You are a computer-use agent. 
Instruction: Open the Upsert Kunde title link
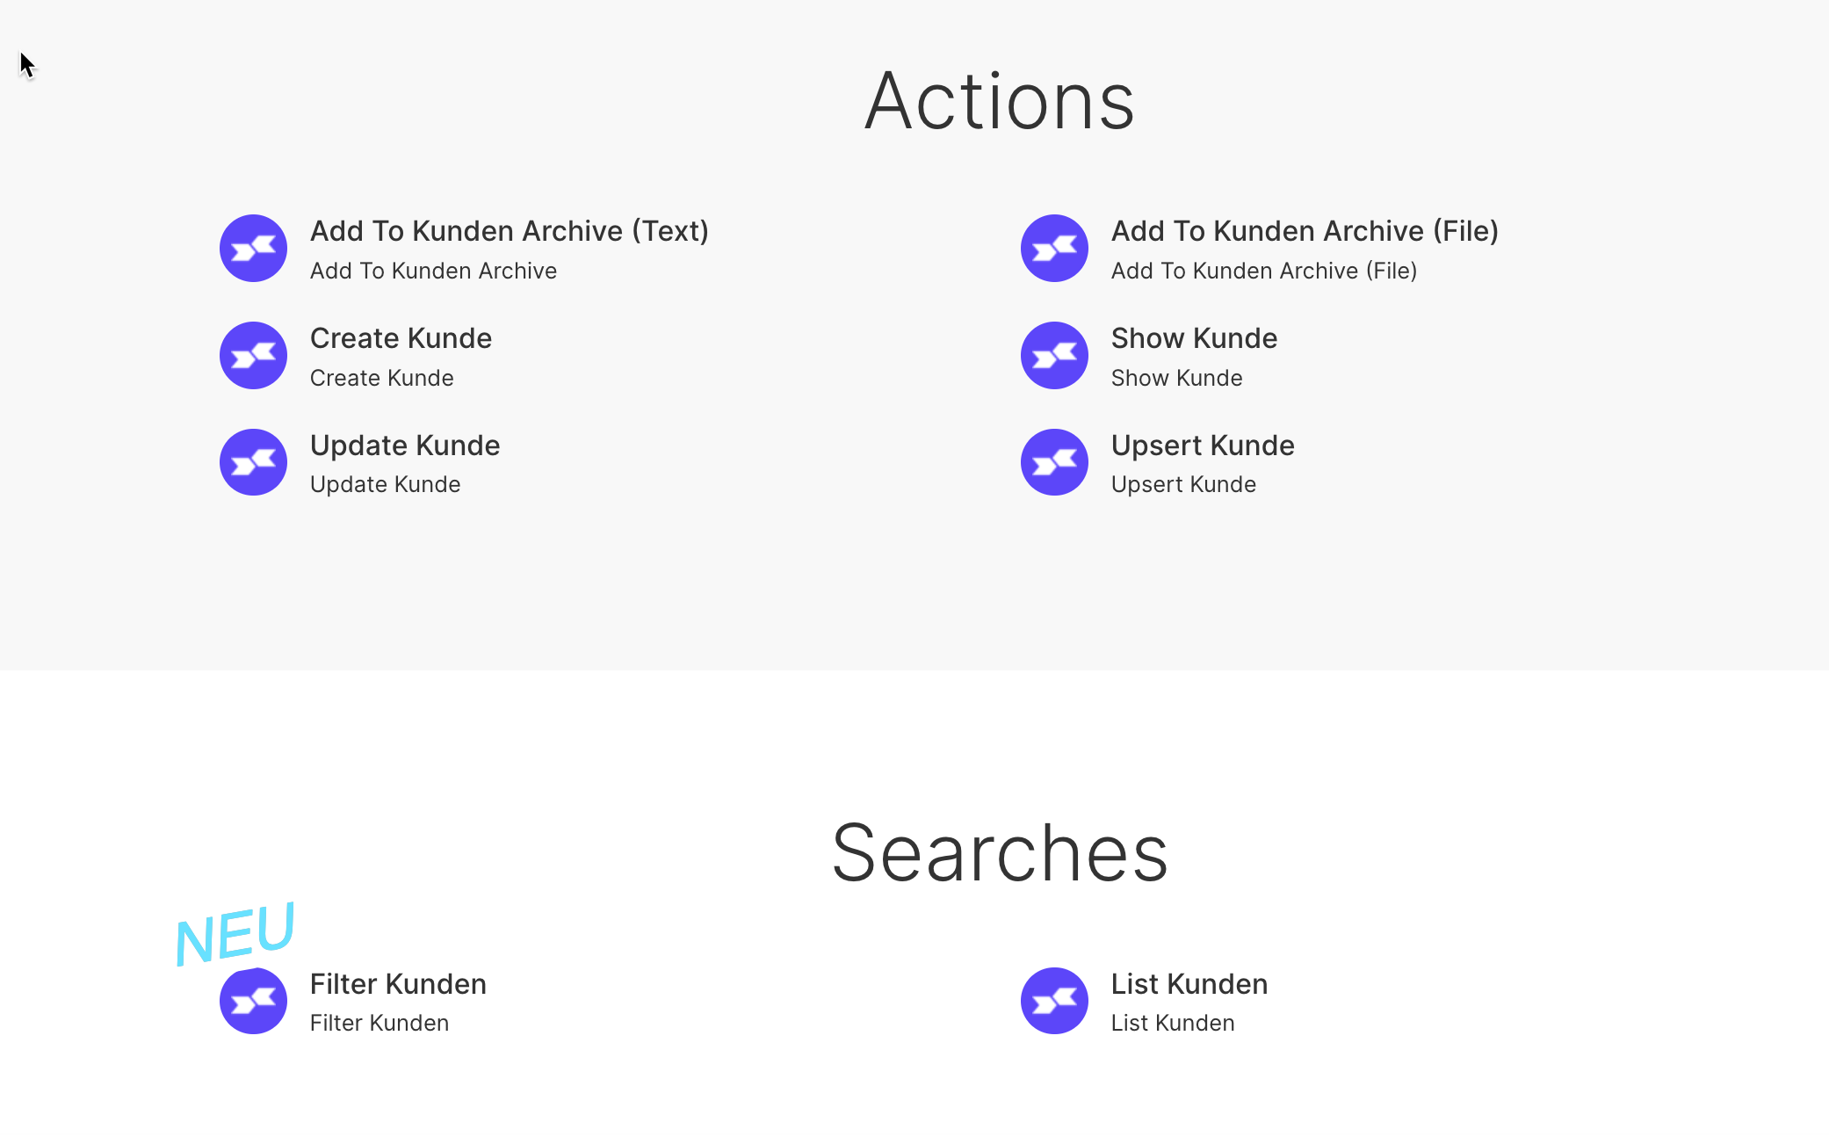(x=1203, y=445)
